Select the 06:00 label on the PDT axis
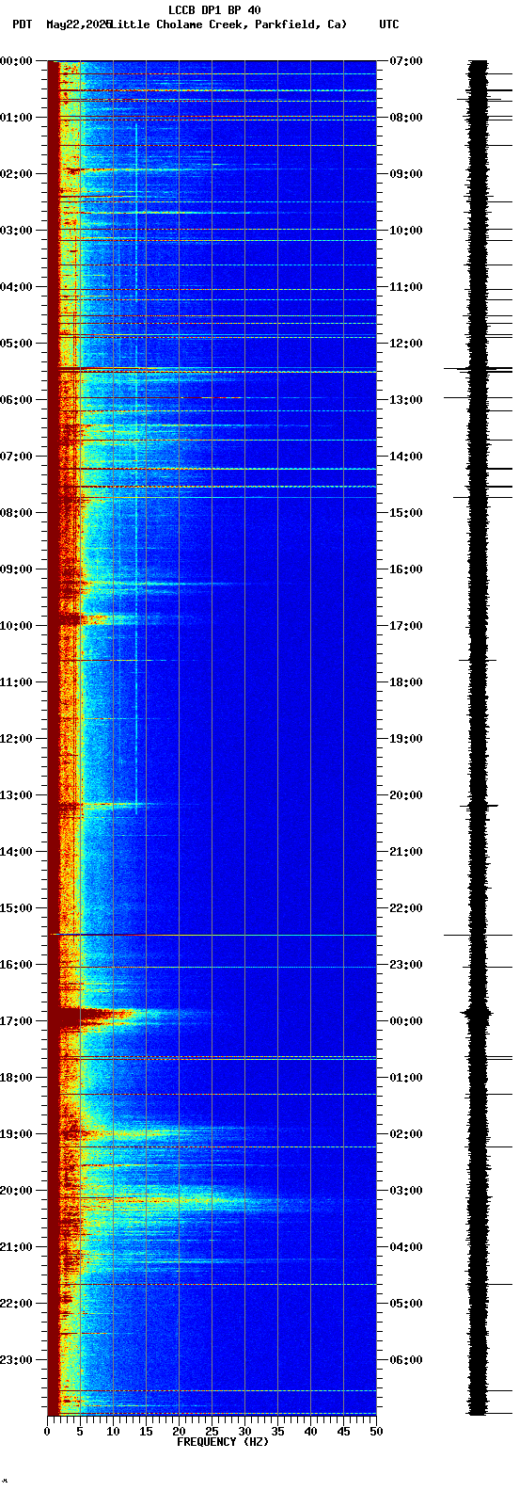 pos(17,400)
